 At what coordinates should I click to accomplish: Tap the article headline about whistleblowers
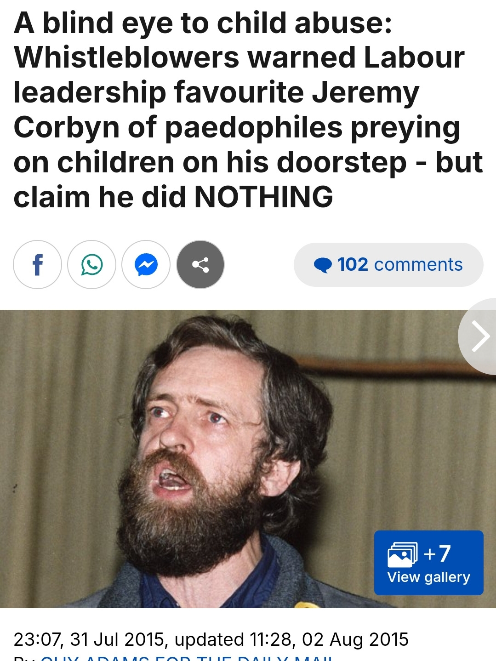click(x=248, y=110)
